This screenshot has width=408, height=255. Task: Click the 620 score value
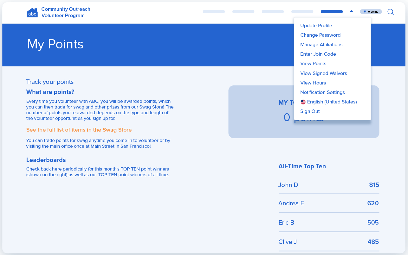pos(373,203)
